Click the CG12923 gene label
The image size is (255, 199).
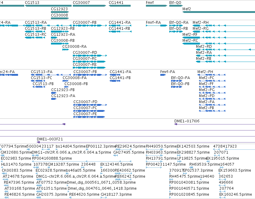(x=59, y=9)
